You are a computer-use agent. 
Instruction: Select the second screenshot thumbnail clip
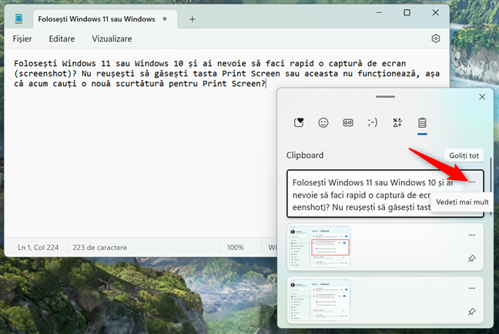tap(320, 300)
